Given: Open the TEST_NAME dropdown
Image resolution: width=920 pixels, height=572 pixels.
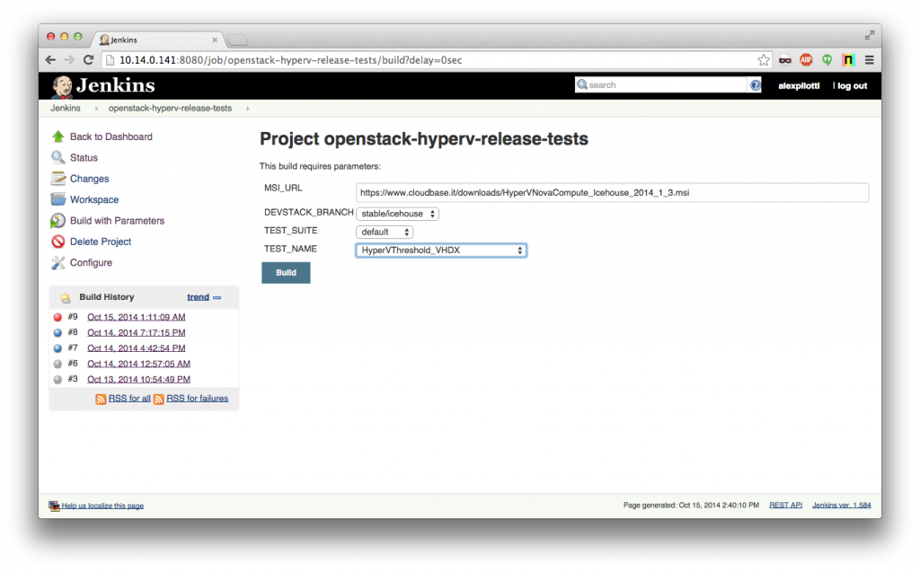Looking at the screenshot, I should point(441,251).
